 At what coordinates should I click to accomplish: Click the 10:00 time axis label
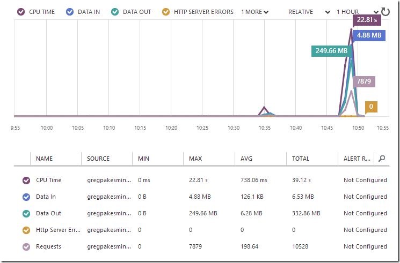tap(47, 128)
